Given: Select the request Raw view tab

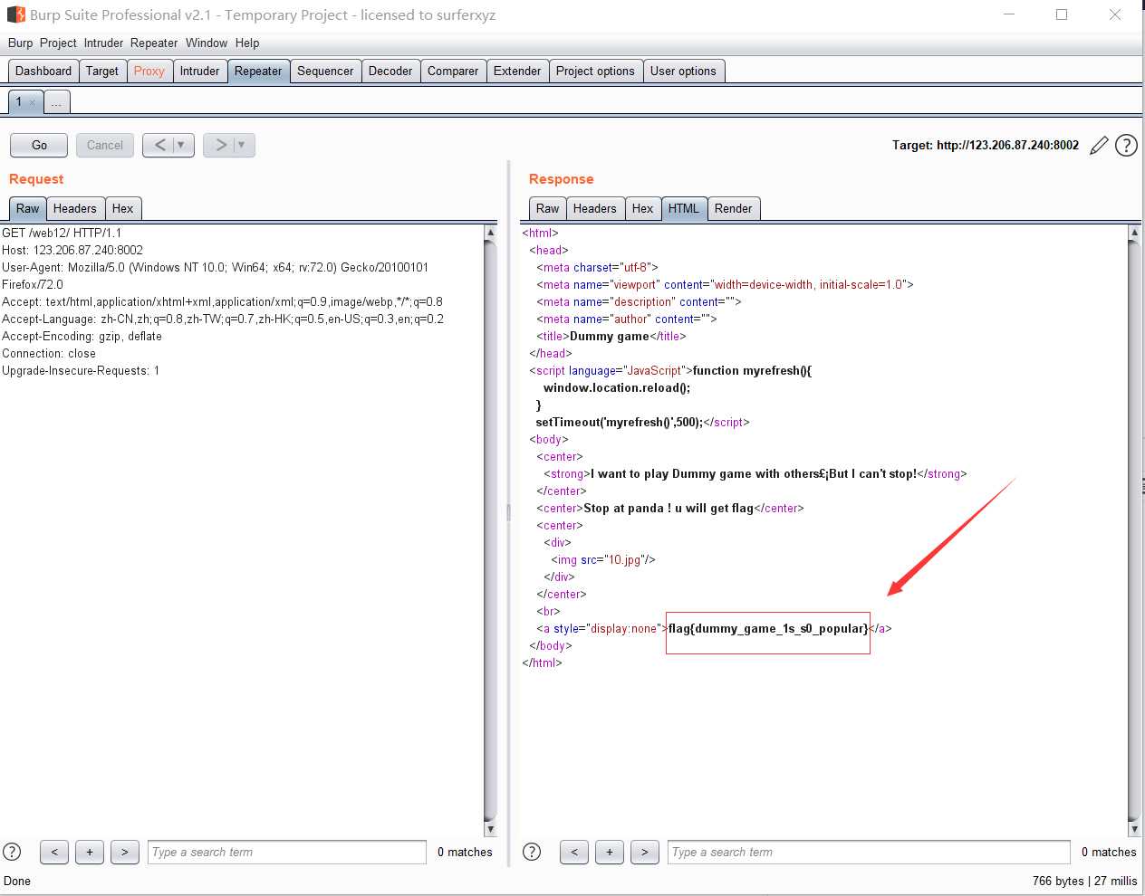Looking at the screenshot, I should (28, 208).
